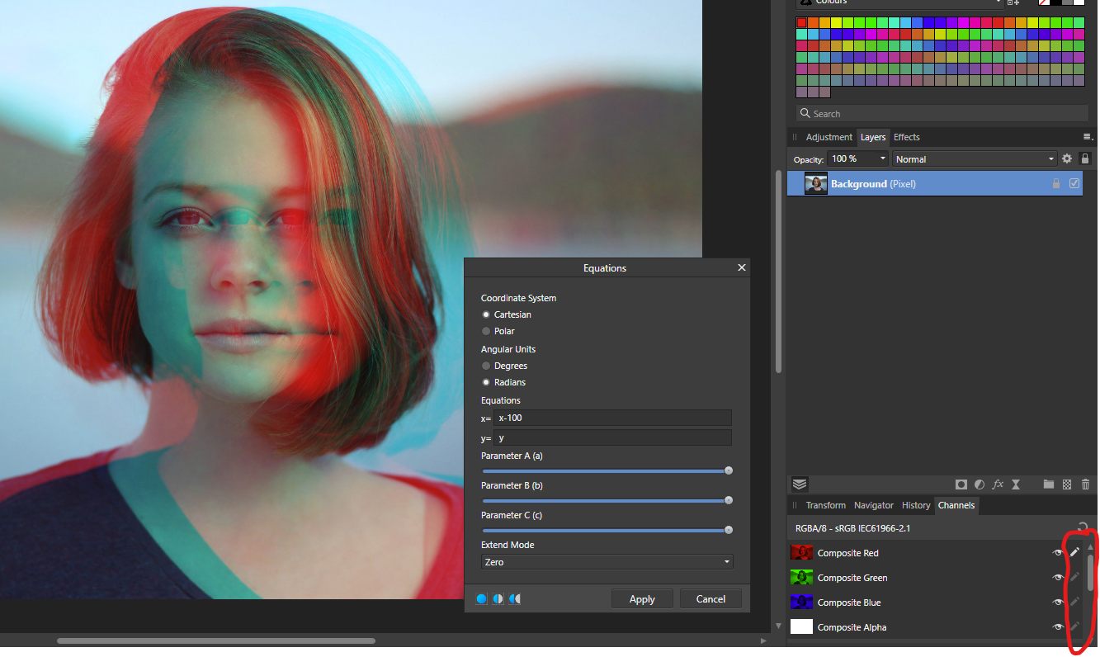The height and width of the screenshot is (657, 1100).
Task: Hide the Composite Blue channel
Action: point(1058,602)
